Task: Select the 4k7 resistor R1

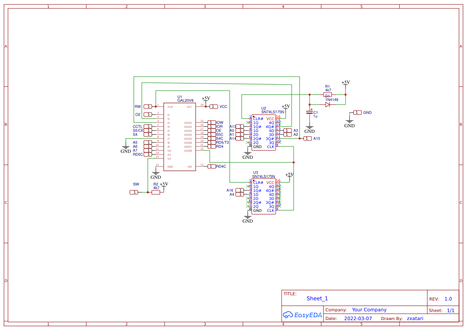Action: pyautogui.click(x=328, y=94)
